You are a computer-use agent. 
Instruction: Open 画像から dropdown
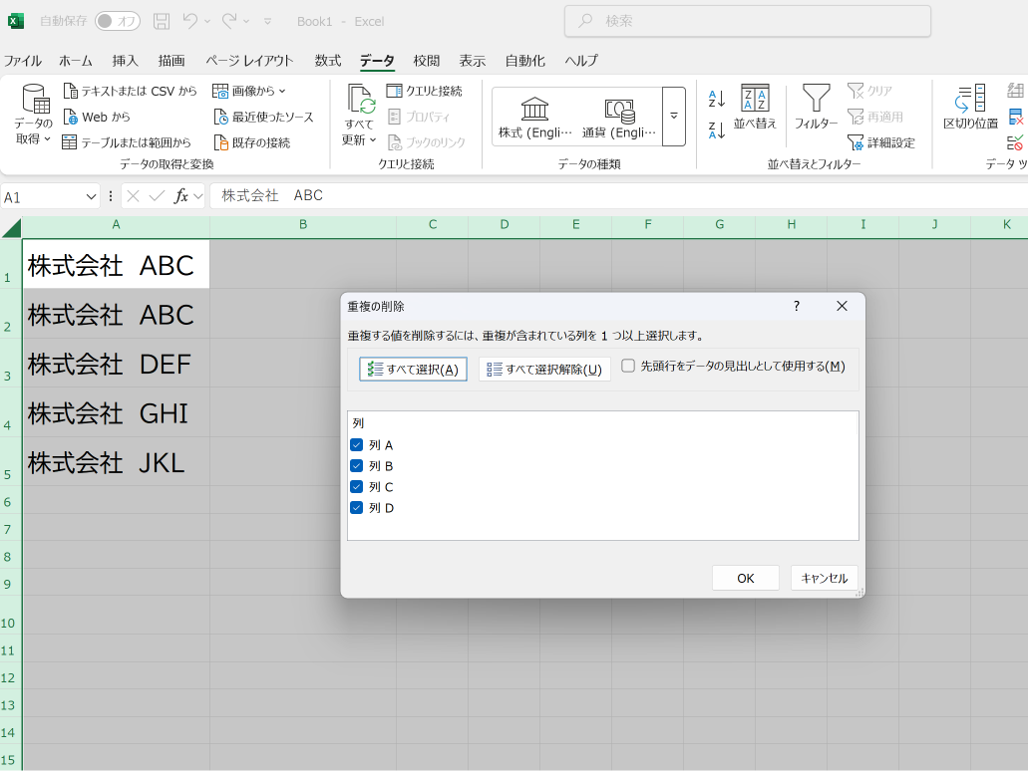point(249,91)
